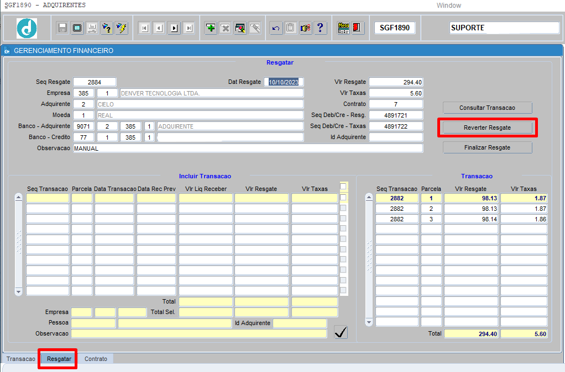Click the form code field SGF1890

395,28
